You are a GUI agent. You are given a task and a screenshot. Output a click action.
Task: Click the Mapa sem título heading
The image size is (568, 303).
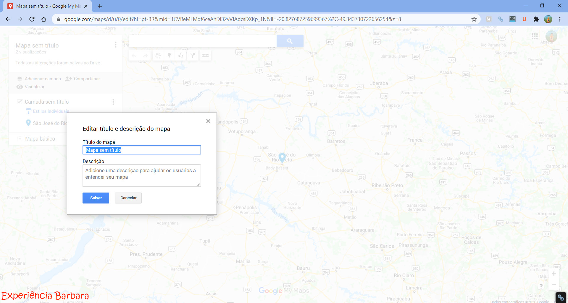(x=37, y=45)
